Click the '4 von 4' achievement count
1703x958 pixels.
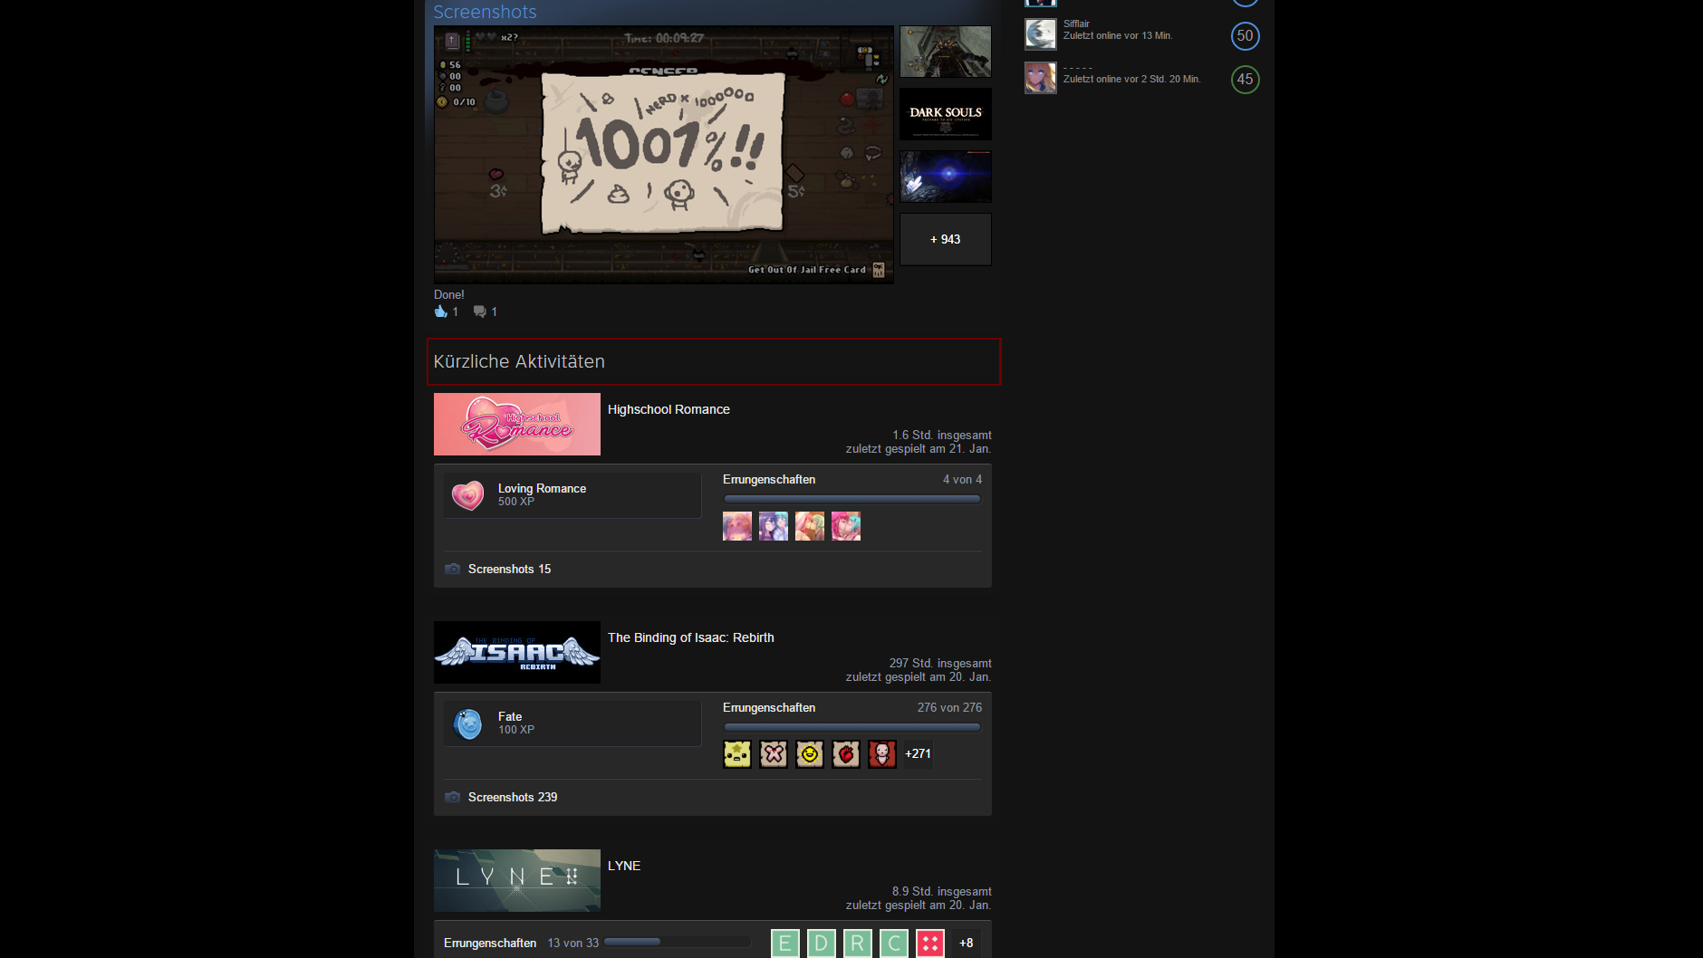pyautogui.click(x=962, y=479)
